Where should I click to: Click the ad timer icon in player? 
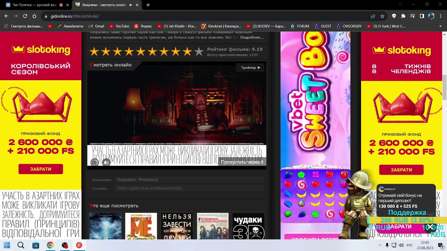(x=95, y=162)
